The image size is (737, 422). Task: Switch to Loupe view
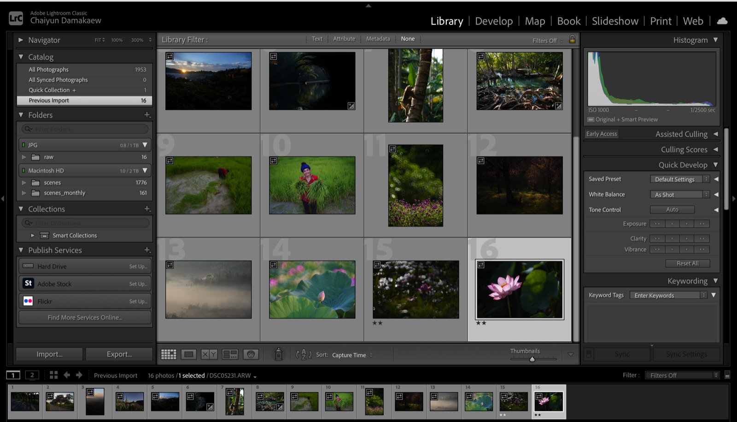point(188,354)
